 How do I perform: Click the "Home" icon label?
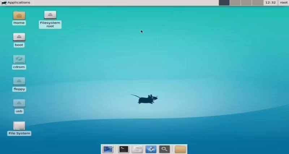[19, 23]
